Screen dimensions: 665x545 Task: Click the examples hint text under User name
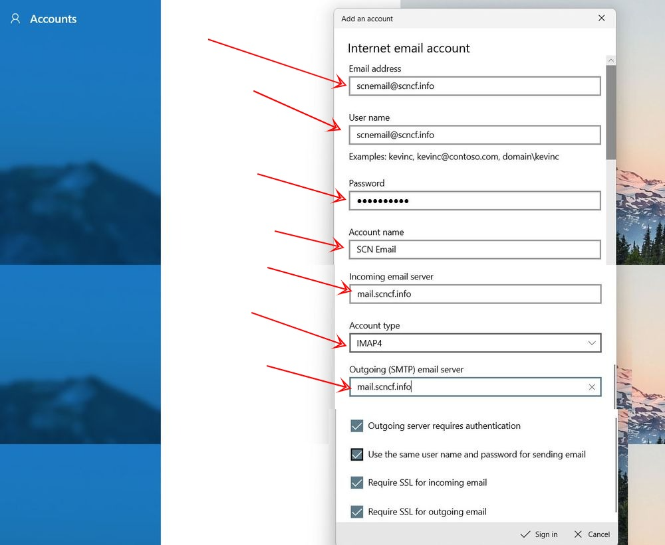(x=454, y=157)
